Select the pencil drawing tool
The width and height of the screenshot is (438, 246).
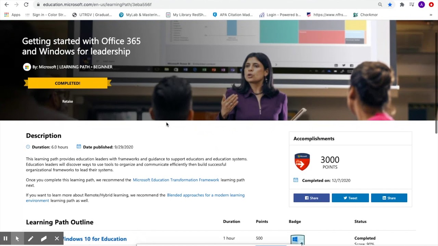30,239
